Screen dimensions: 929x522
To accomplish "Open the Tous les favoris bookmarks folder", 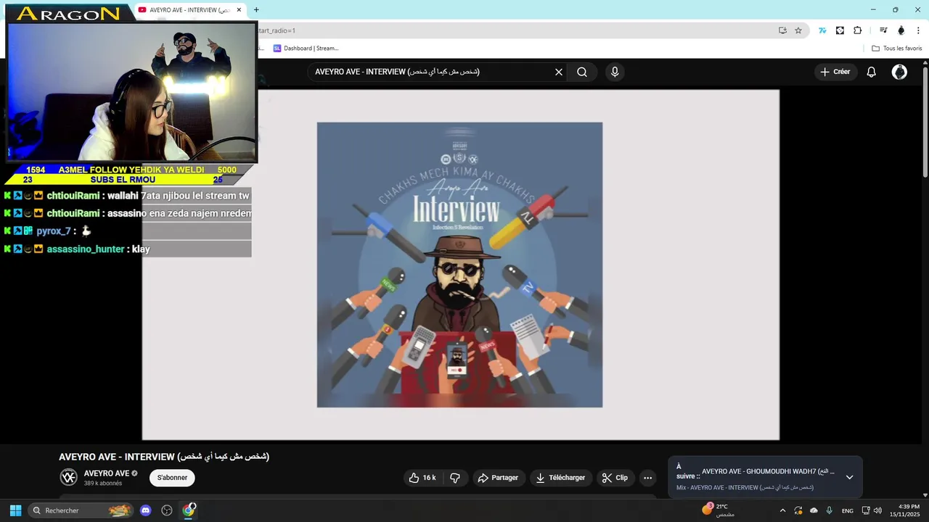I will tap(896, 49).
